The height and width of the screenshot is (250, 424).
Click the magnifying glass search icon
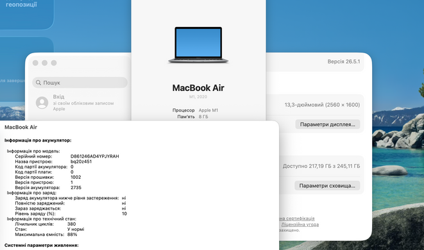tap(38, 83)
